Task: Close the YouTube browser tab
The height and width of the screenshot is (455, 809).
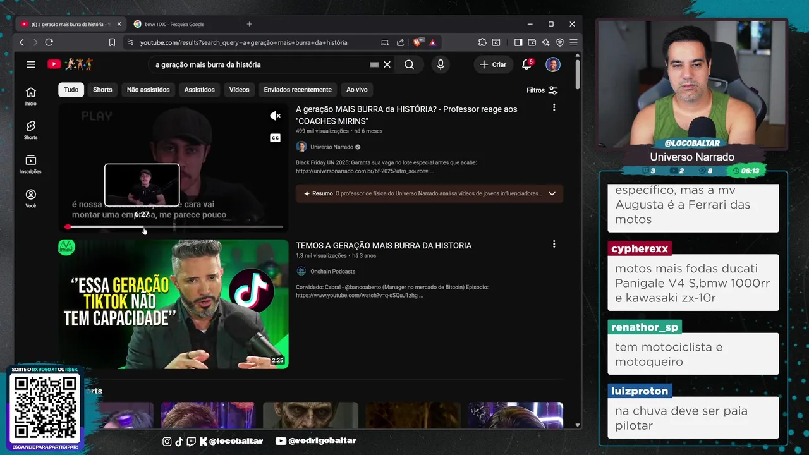Action: [x=119, y=24]
